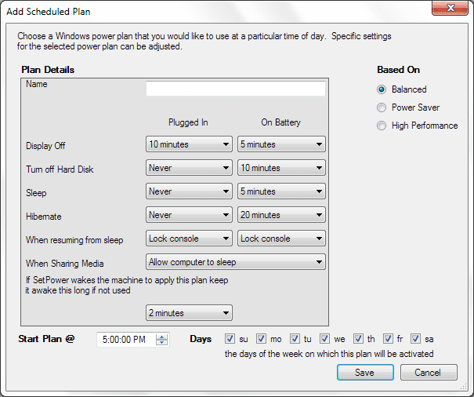Uncheck the fr day checkbox

(388, 339)
